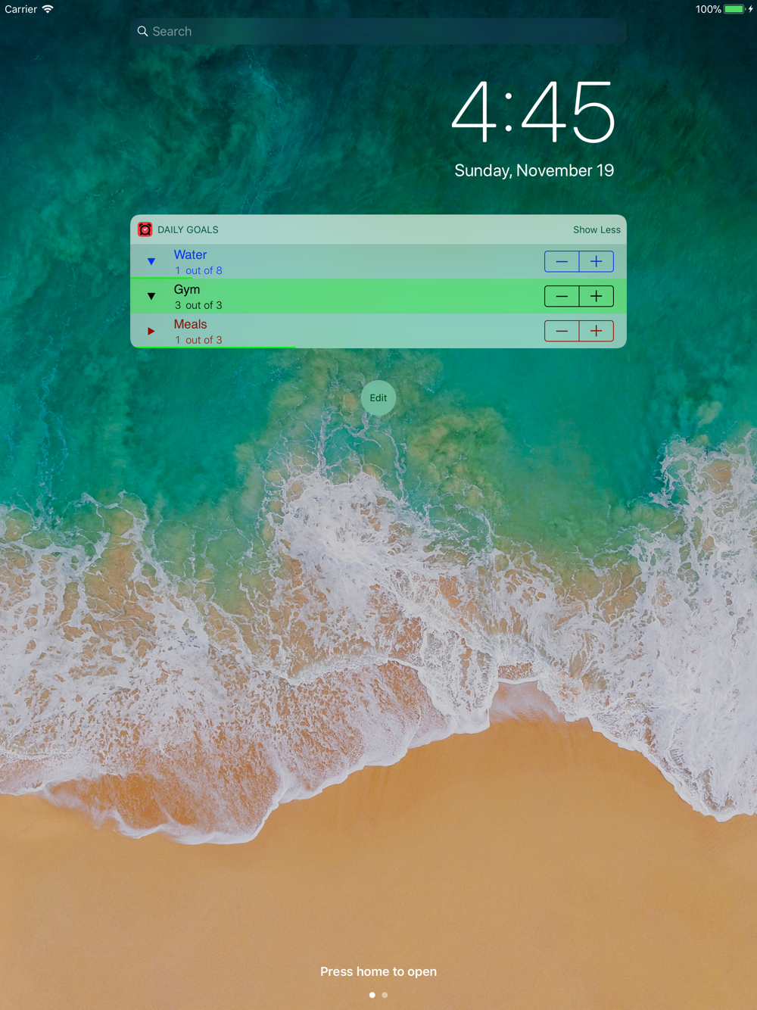Expand the Meals goal triangle
This screenshot has height=1010, width=757.
tap(151, 331)
